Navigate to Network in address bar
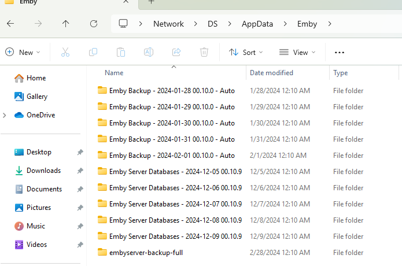402x266 pixels. 168,24
